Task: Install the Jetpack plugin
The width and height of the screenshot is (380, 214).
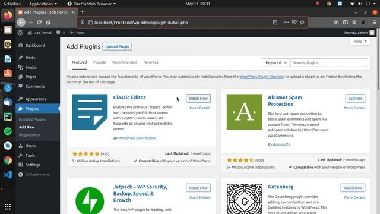Action: (198, 188)
